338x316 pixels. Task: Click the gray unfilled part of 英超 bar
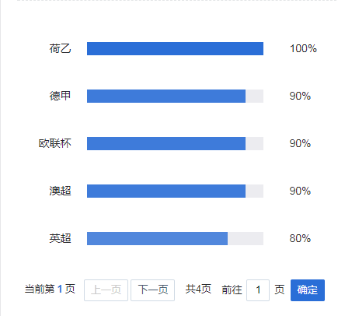[x=246, y=238]
